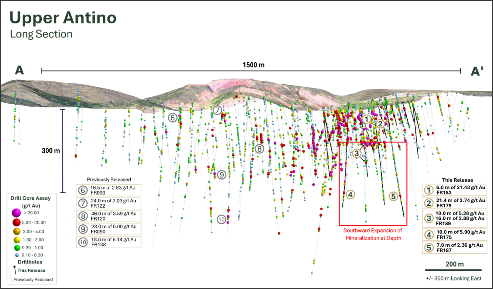Click circled marker 10 on the section
The height and width of the screenshot is (289, 493).
[x=222, y=219]
